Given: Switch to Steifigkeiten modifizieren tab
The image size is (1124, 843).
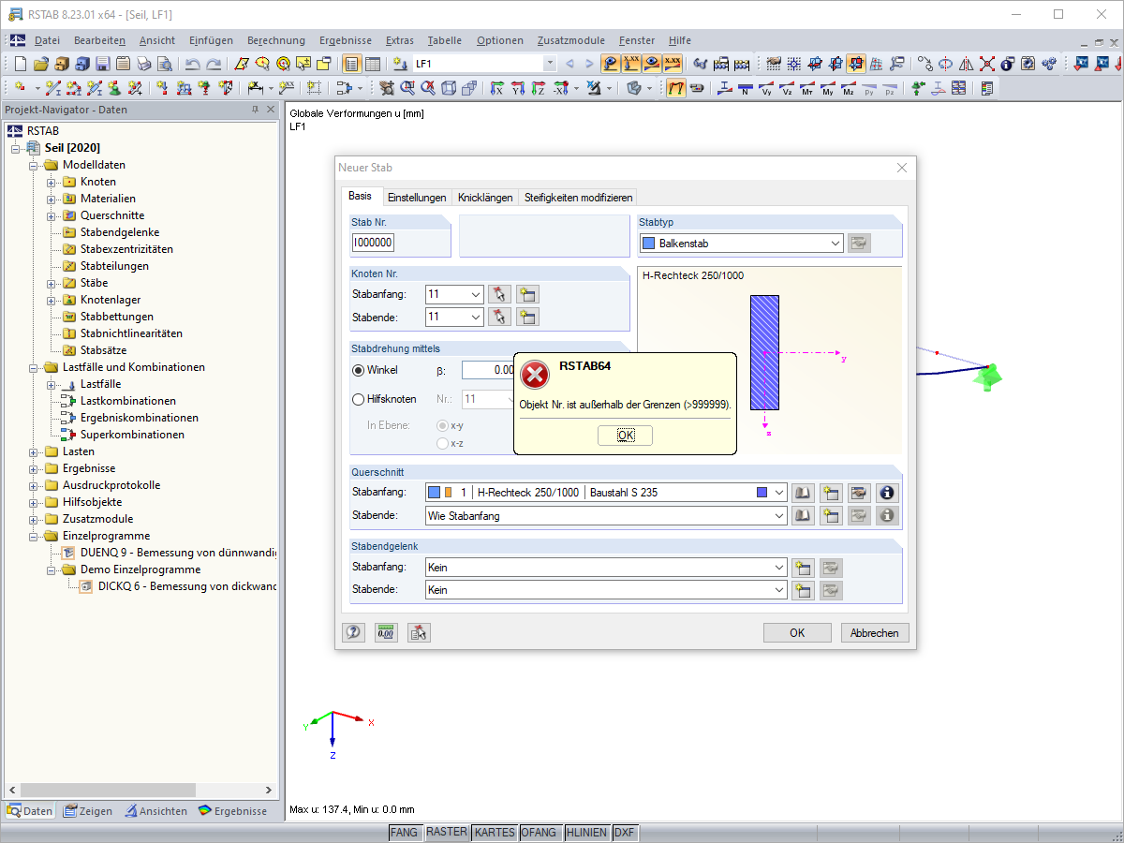Looking at the screenshot, I should click(x=578, y=198).
